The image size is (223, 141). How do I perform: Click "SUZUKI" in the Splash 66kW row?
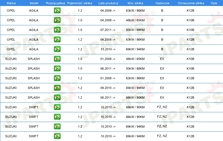[11, 98]
